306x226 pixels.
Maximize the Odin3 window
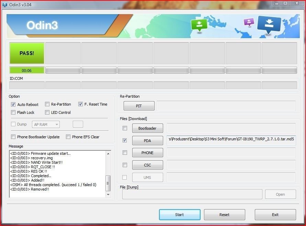pyautogui.click(x=285, y=3)
